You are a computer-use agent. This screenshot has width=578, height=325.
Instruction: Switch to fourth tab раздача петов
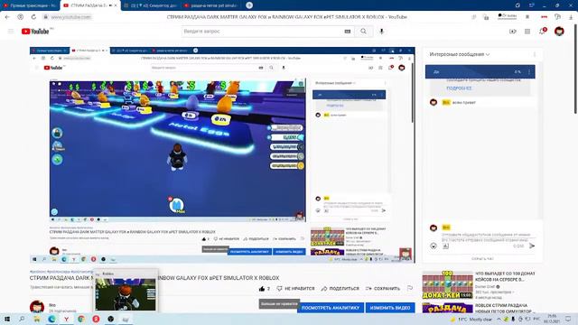click(x=210, y=5)
